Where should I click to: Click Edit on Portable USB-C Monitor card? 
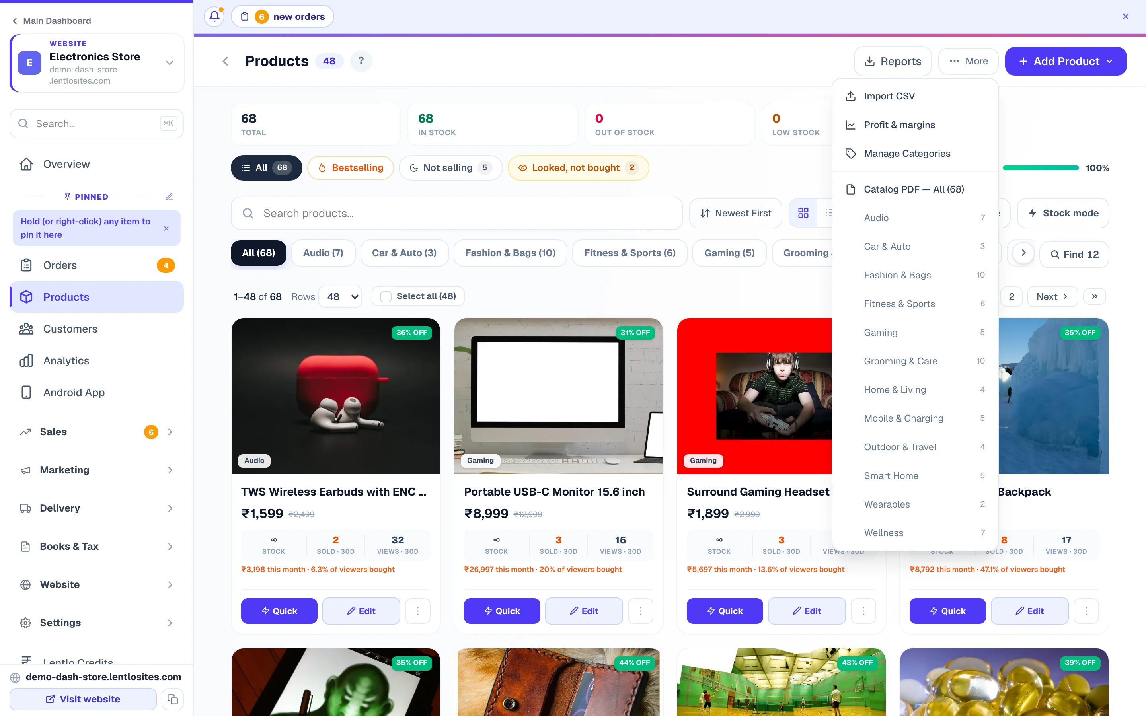click(x=584, y=611)
